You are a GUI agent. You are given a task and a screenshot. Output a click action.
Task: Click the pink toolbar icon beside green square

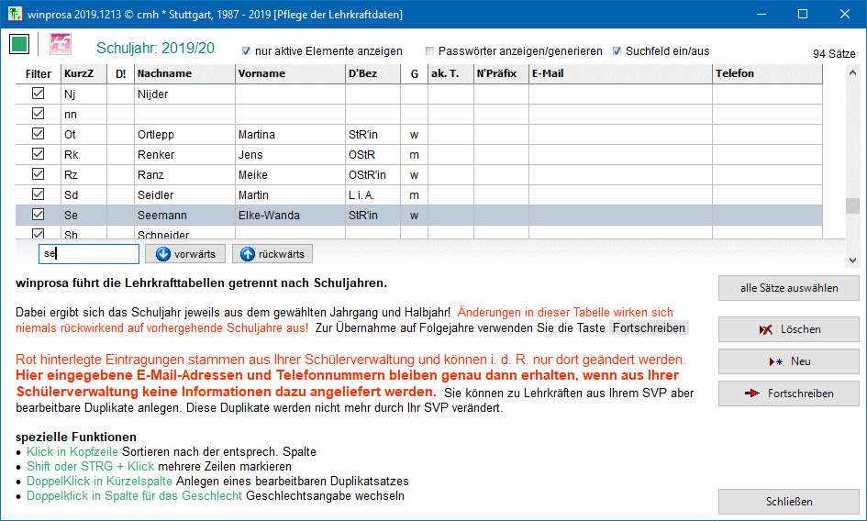(61, 44)
